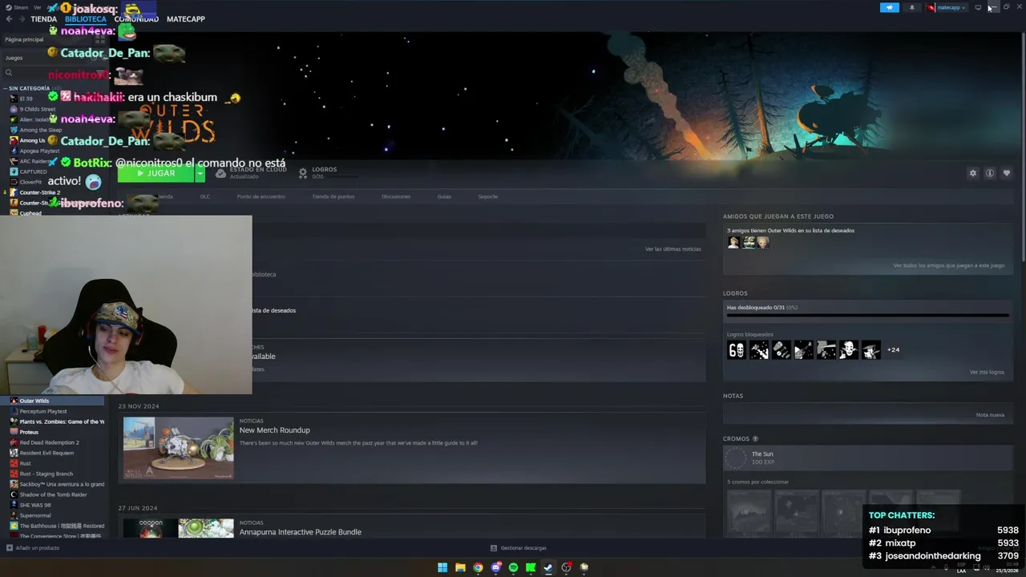This screenshot has width=1026, height=577.
Task: Open the New Merch Roundup headline
Action: 274,430
